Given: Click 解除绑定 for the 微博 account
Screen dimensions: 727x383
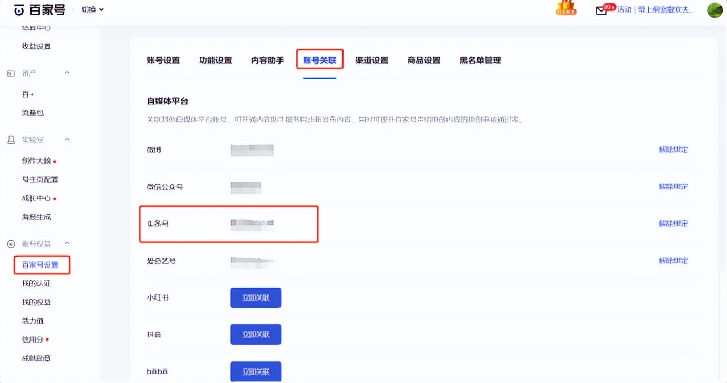Looking at the screenshot, I should (674, 149).
